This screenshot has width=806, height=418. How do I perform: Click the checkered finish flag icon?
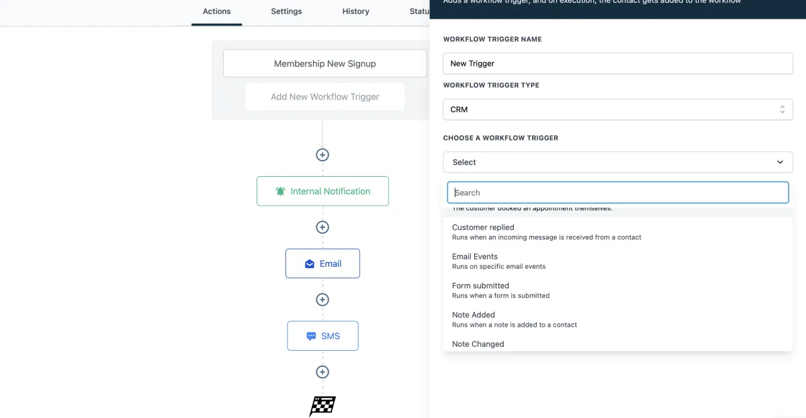click(x=322, y=406)
